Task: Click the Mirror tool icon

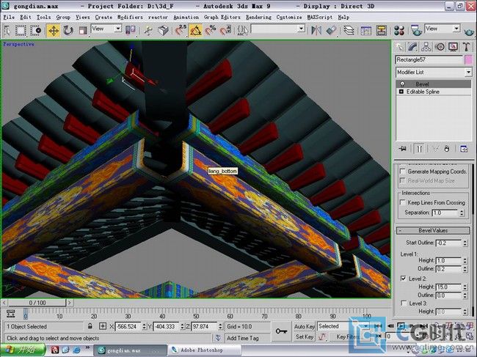Action: pyautogui.click(x=316, y=30)
